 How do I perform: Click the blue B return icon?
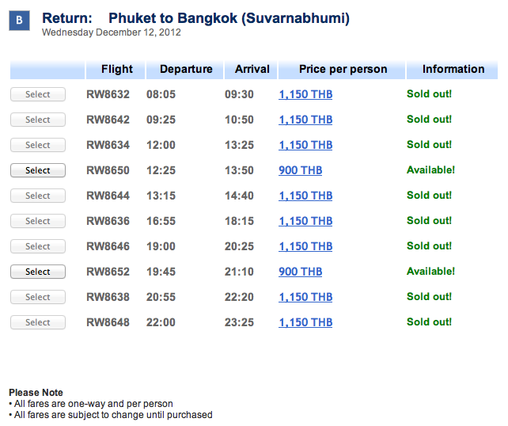[19, 21]
